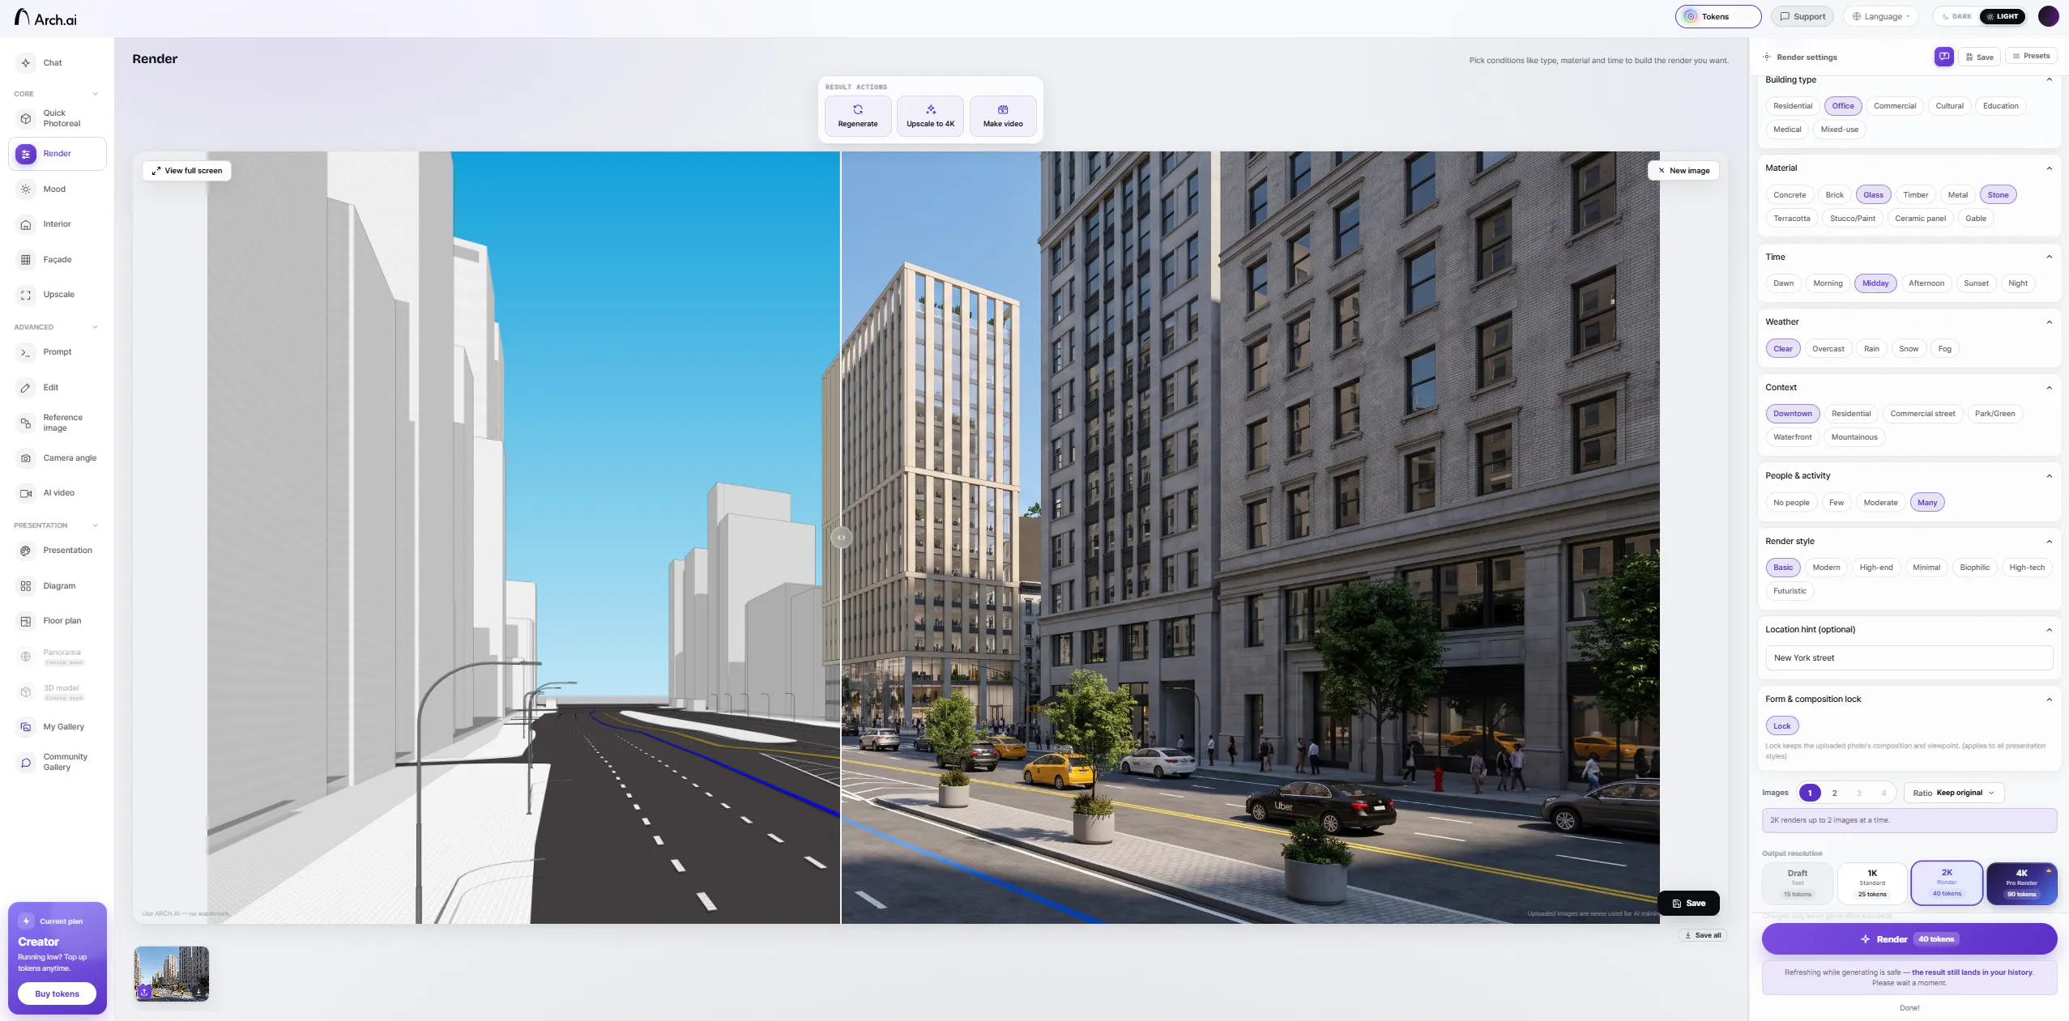Switch theme to DARK
The height and width of the screenshot is (1021, 2069).
tap(1956, 16)
